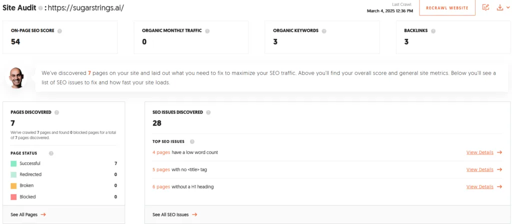Image resolution: width=512 pixels, height=224 pixels.
Task: Open See All SEO Issues link
Action: [170, 214]
